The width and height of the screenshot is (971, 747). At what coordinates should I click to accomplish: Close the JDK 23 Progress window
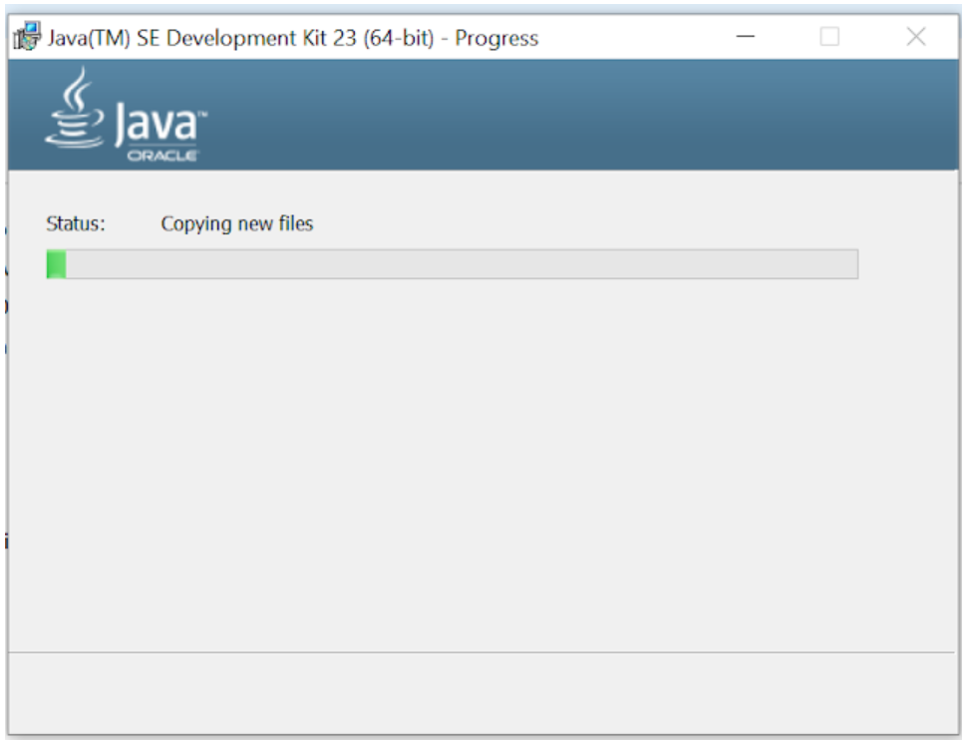pos(916,37)
